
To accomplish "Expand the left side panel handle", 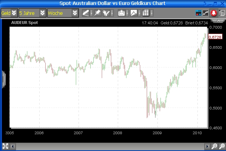I will (3, 79).
